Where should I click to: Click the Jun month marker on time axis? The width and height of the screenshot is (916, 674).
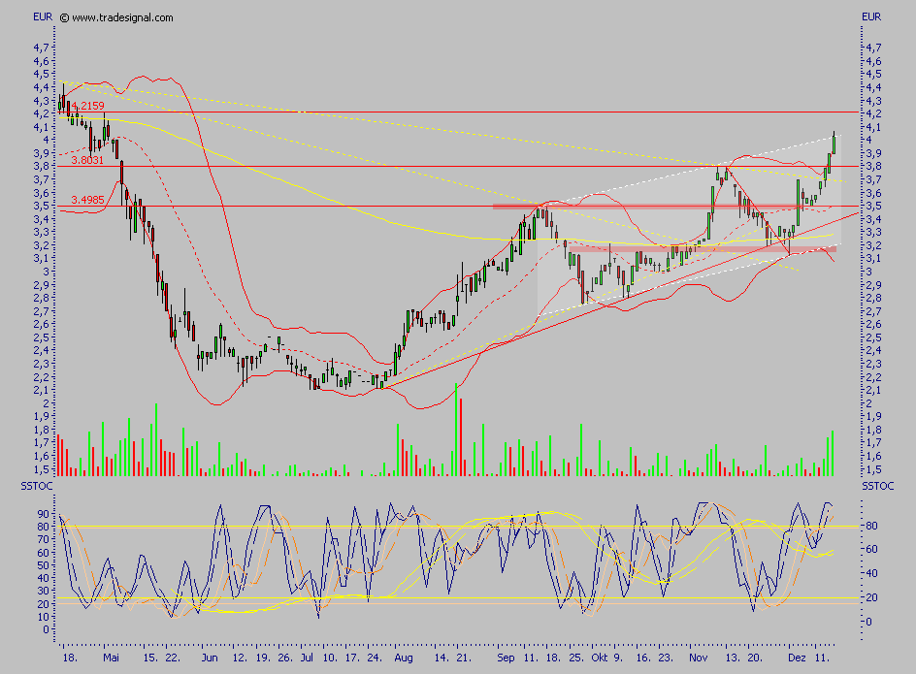click(210, 657)
